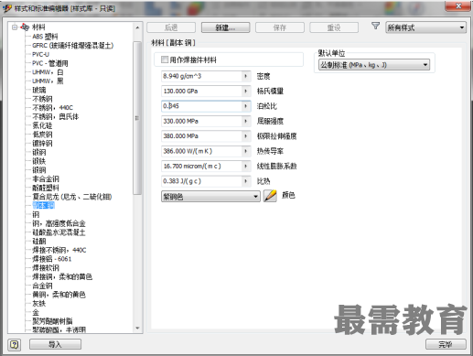473x356 pixels.
Task: Select 焊接铝 - 6061 material
Action: [x=52, y=259]
